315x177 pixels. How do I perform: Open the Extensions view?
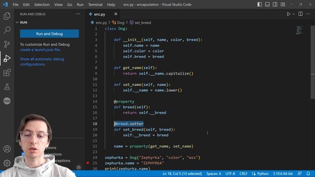click(7, 73)
